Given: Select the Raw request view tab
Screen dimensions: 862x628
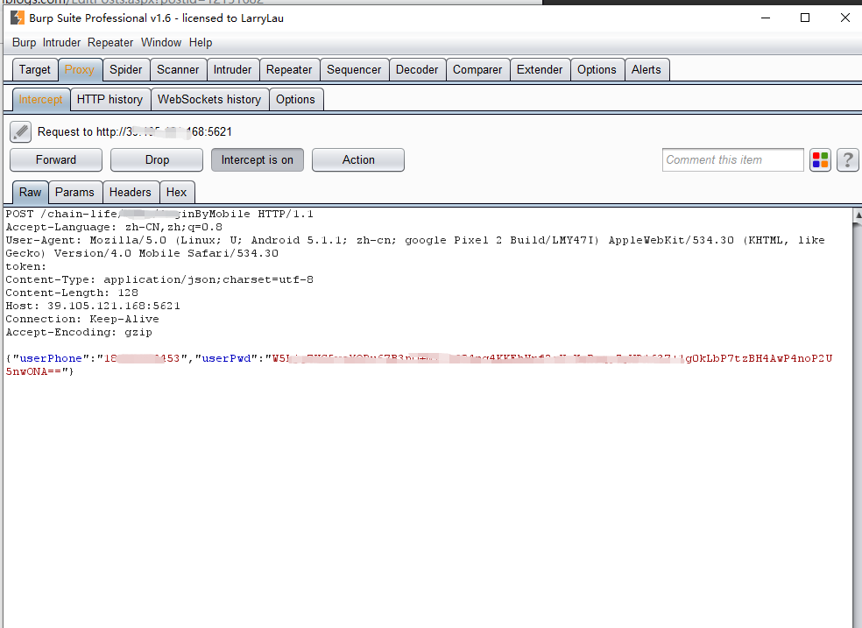Looking at the screenshot, I should click(x=31, y=193).
